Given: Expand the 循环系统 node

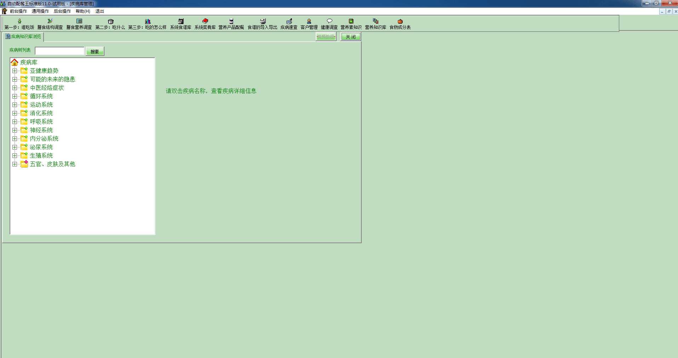Looking at the screenshot, I should click(15, 96).
